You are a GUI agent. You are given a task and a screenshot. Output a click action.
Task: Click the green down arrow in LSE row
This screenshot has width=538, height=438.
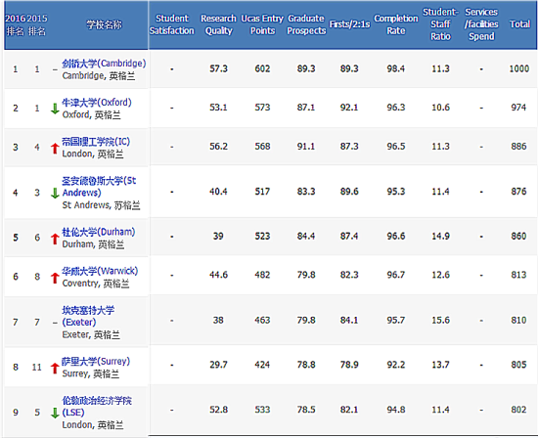click(x=55, y=413)
